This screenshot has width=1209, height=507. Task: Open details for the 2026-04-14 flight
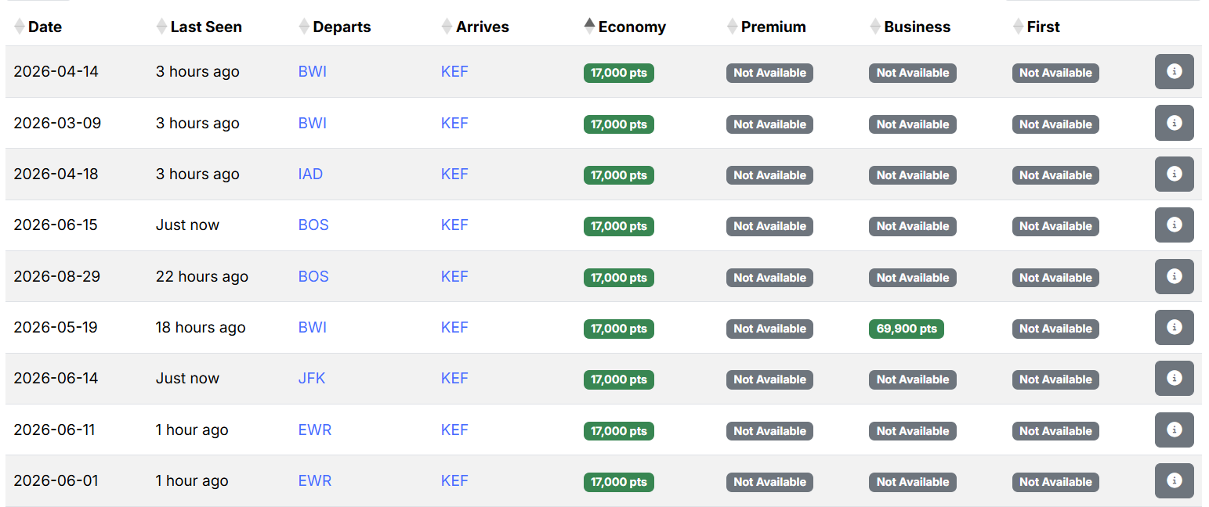pos(1174,71)
